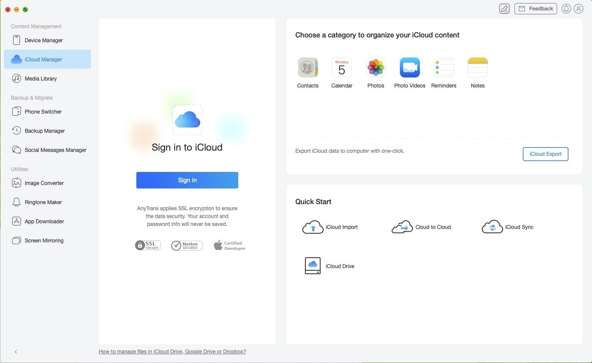Open the 'How to manage files' help link
This screenshot has width=592, height=363.
click(x=173, y=352)
